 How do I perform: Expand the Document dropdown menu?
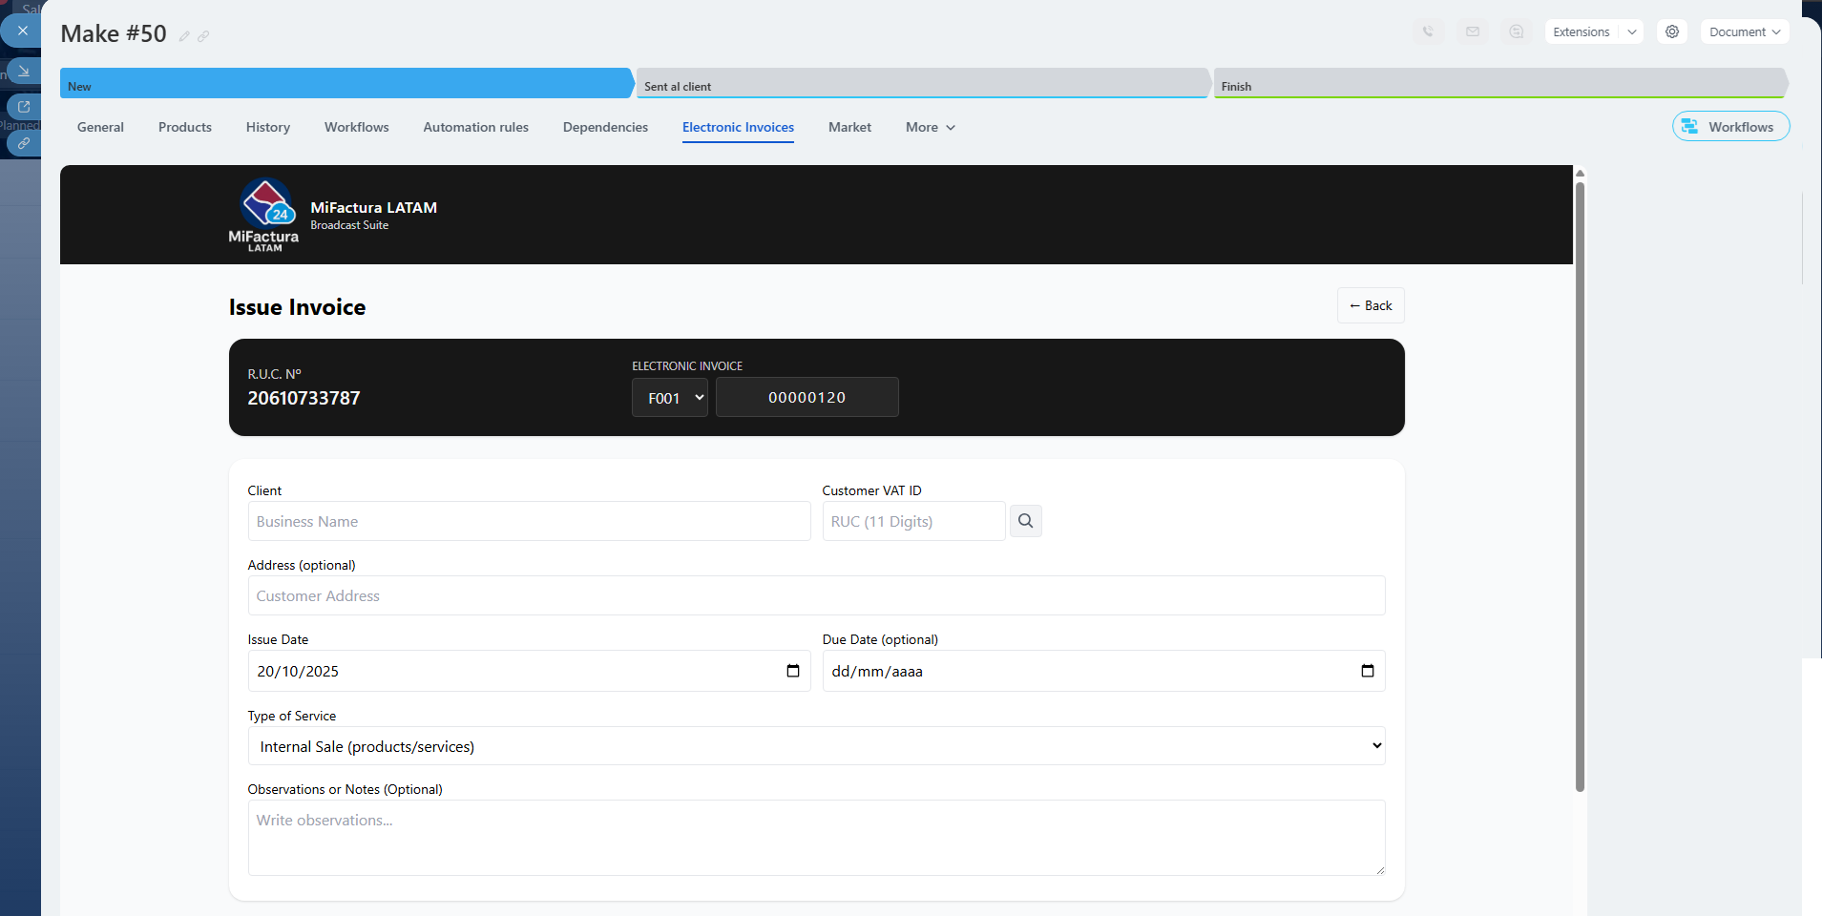[1744, 31]
